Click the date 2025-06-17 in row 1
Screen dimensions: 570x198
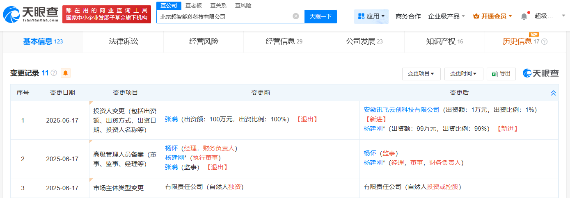click(x=62, y=121)
